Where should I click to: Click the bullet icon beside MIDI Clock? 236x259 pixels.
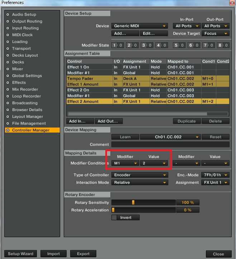(8, 35)
